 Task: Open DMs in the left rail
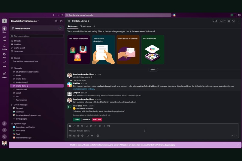4,38
